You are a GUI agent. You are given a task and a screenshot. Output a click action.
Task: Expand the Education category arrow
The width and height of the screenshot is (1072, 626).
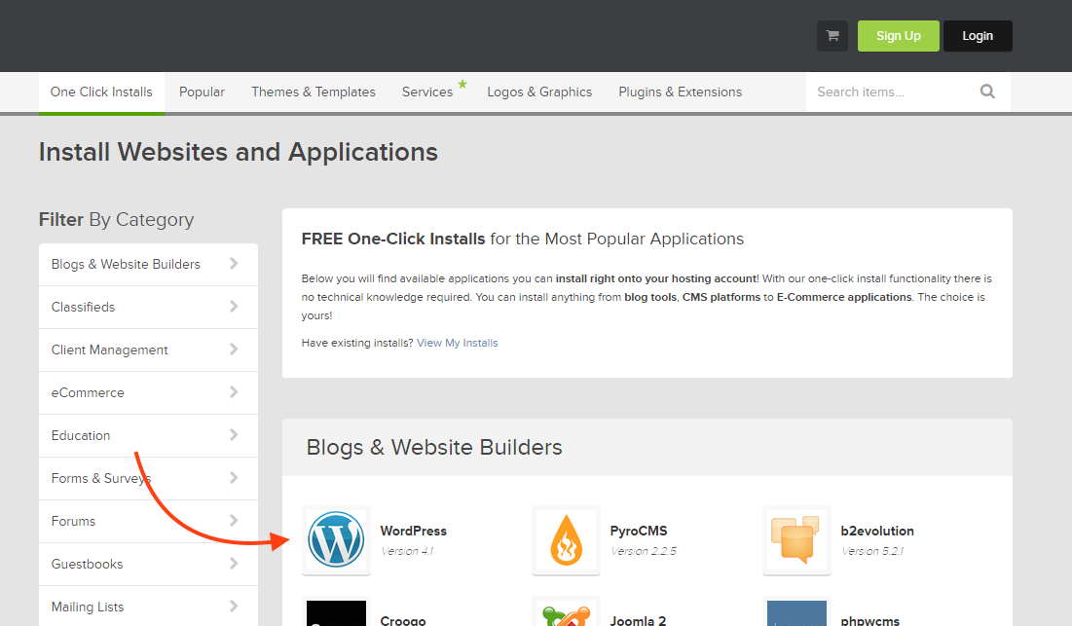pyautogui.click(x=234, y=435)
